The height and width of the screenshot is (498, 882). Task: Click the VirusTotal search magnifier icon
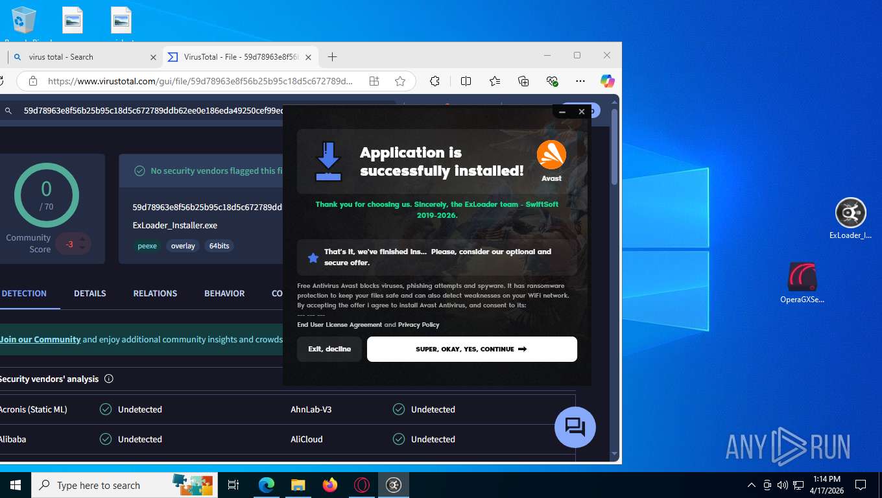pos(8,111)
